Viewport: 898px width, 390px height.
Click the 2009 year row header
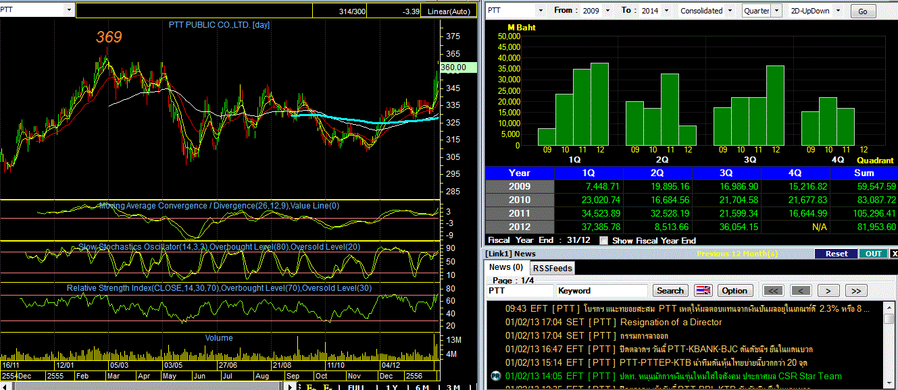[x=520, y=186]
